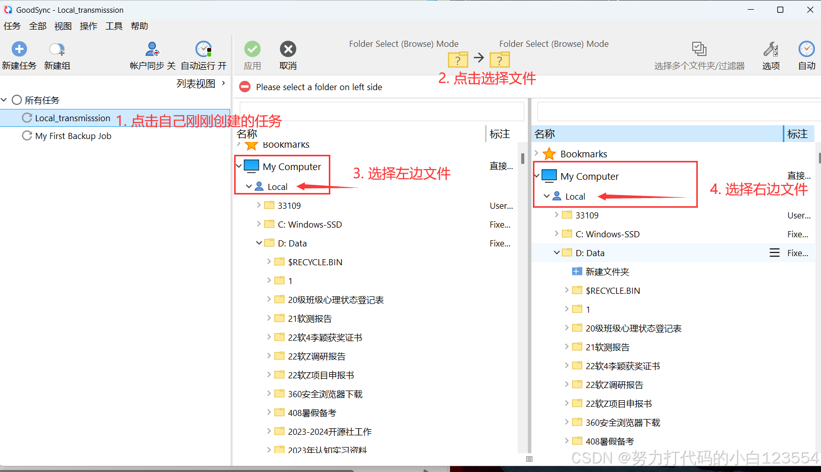This screenshot has width=821, height=472.
Task: Expand left pane C: Windows-SSD folder
Action: pyautogui.click(x=259, y=224)
